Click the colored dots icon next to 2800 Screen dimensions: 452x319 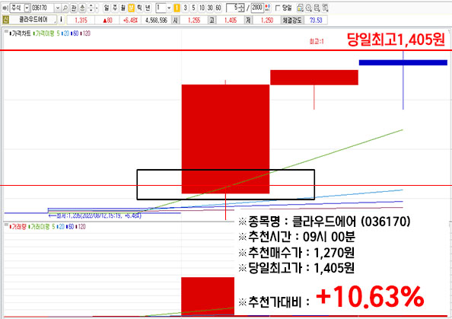pos(268,8)
